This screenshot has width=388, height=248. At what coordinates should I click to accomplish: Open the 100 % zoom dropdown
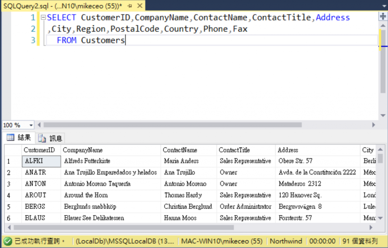point(31,125)
